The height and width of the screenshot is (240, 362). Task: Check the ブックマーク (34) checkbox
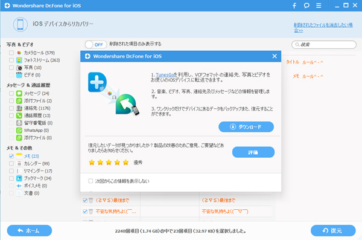click(11, 178)
